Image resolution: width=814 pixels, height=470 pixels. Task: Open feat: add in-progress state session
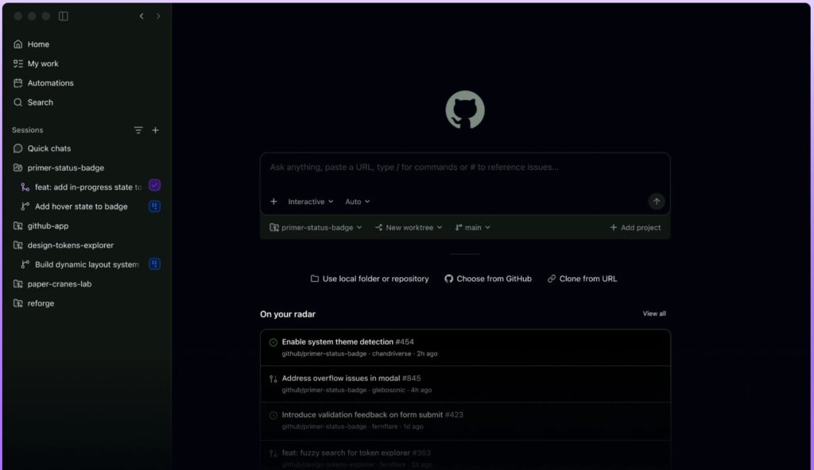coord(88,187)
